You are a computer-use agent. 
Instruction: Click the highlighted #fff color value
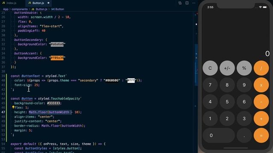131,80
